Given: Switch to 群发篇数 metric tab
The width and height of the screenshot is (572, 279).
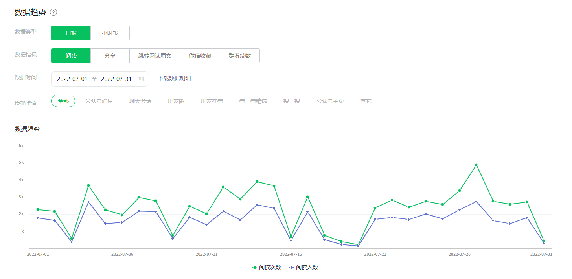Looking at the screenshot, I should pos(240,56).
